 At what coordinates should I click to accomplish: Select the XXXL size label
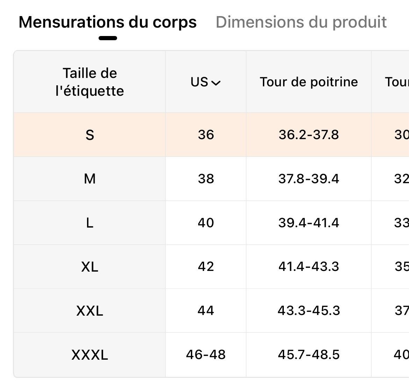tap(89, 355)
